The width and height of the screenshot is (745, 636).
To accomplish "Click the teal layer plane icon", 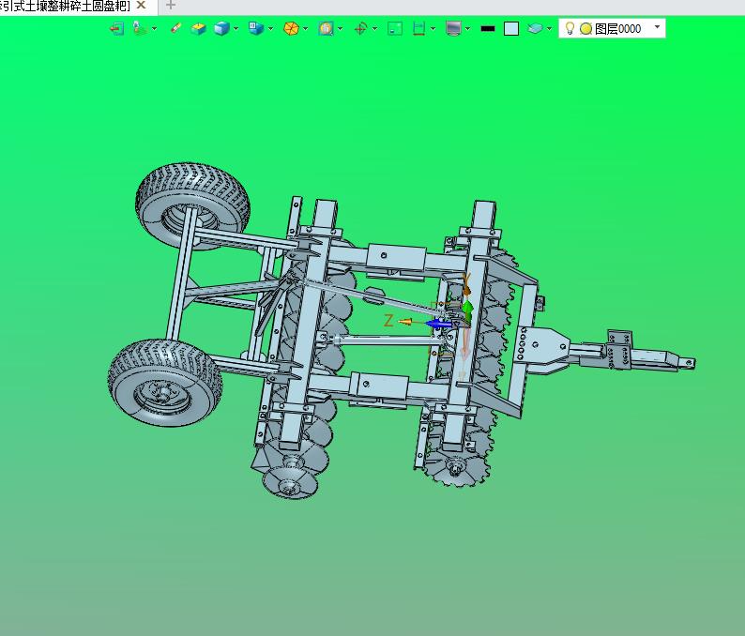I will tap(535, 28).
